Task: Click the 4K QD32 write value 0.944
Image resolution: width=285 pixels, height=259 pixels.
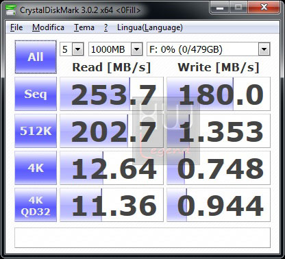Action: (219, 205)
